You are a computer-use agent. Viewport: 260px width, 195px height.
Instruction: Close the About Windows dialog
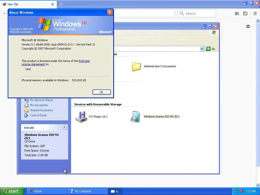[110, 12]
